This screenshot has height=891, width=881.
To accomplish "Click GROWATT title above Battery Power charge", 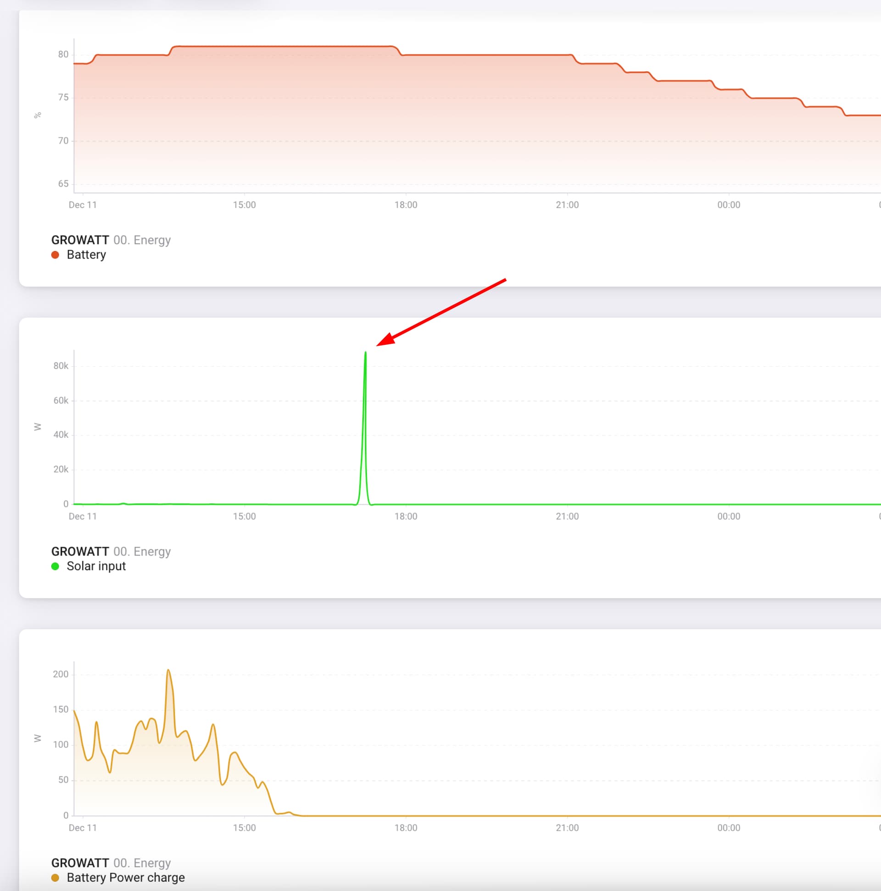I will (80, 863).
